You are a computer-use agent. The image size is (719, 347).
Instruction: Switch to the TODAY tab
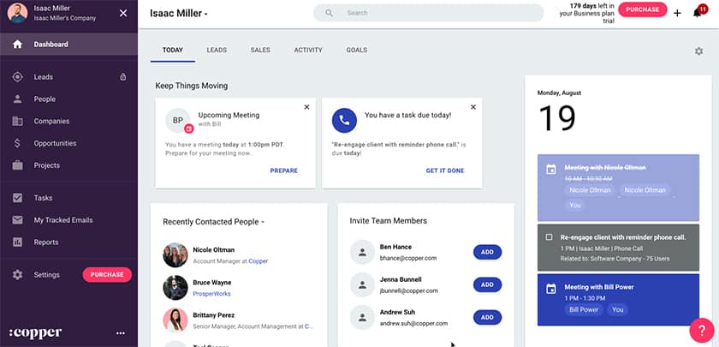[x=173, y=50]
